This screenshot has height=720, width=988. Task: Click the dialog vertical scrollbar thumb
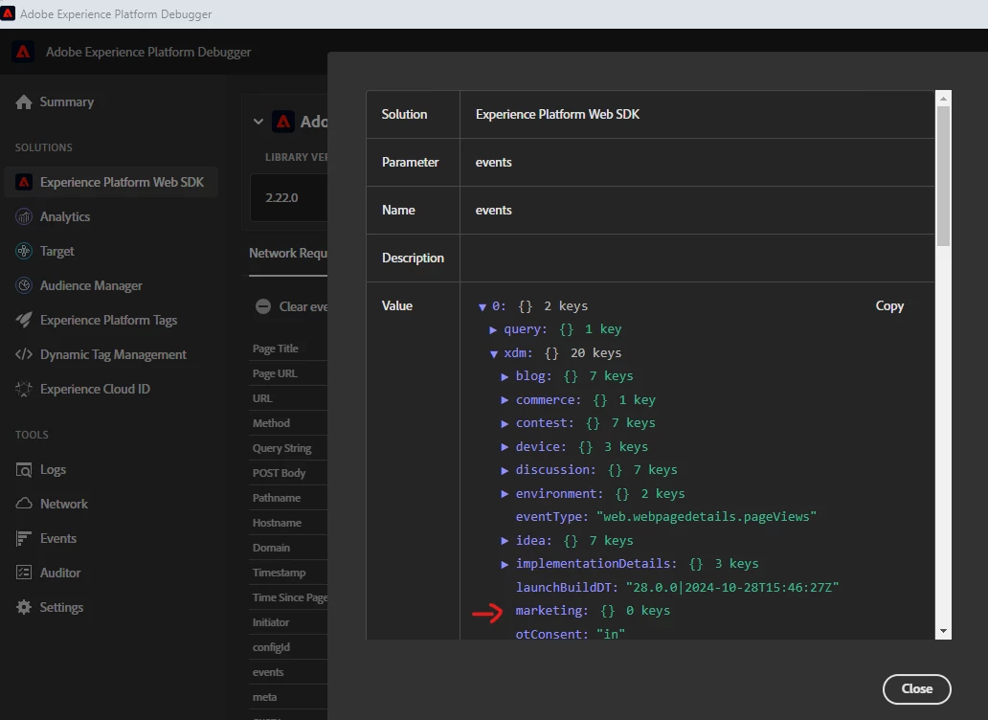click(943, 176)
